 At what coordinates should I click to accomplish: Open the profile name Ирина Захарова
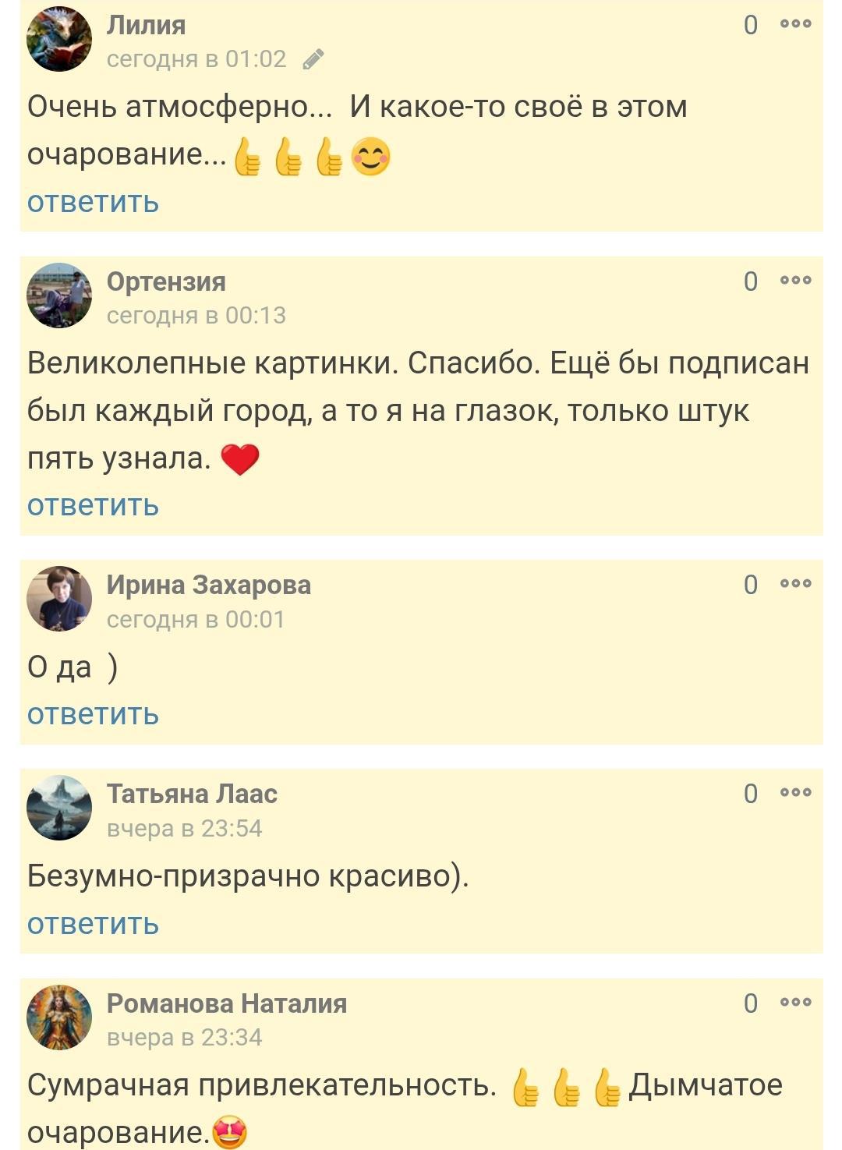tap(208, 585)
